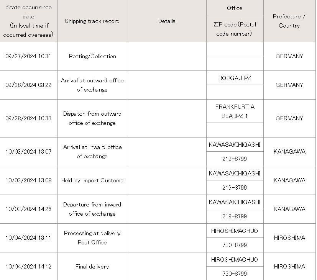Select the 'Posting/Collection' record cell
The width and height of the screenshot is (317, 280).
click(x=92, y=56)
